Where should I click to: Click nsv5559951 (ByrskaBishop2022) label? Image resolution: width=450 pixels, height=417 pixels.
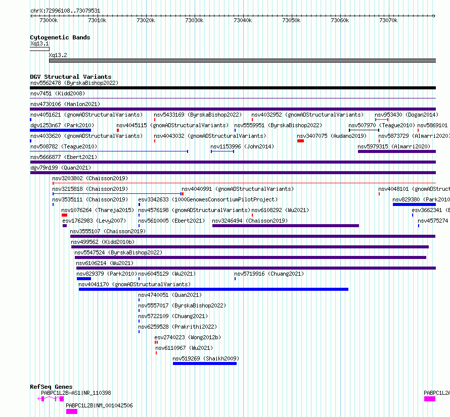[x=278, y=125]
